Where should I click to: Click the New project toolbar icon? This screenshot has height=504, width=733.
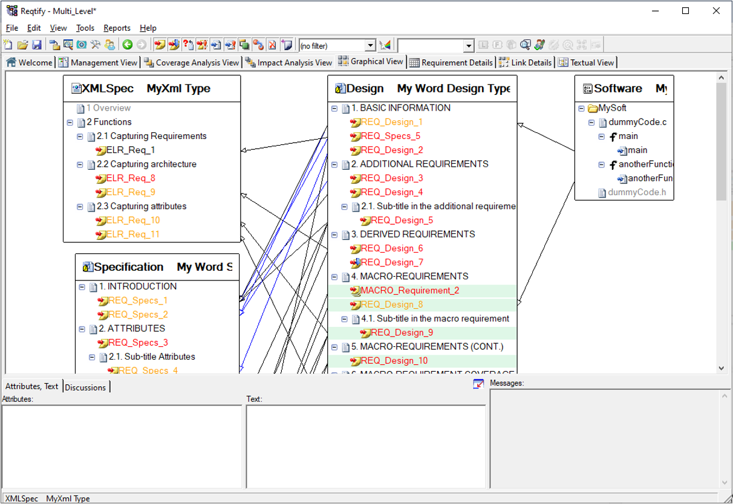8,45
